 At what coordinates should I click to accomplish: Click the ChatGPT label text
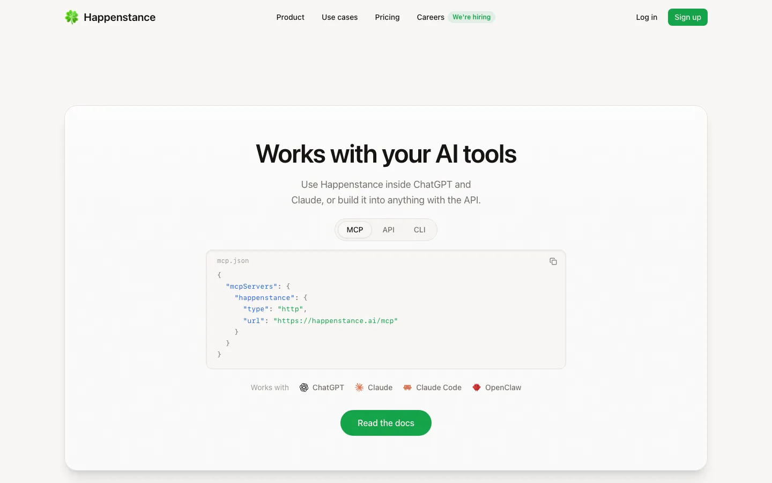(328, 387)
